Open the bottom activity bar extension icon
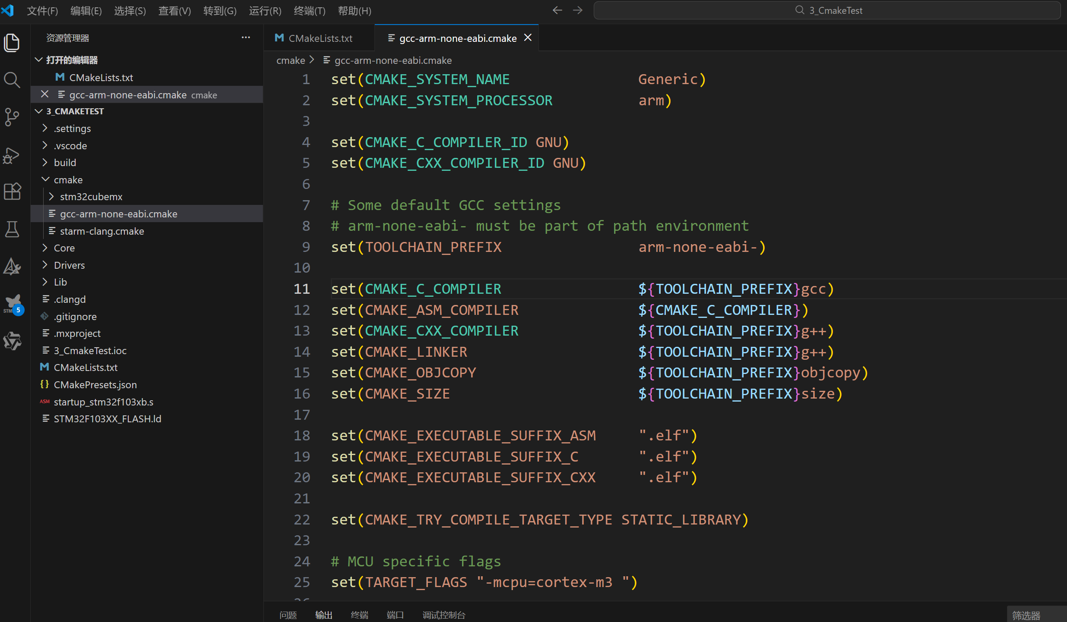1067x622 pixels. coord(12,341)
